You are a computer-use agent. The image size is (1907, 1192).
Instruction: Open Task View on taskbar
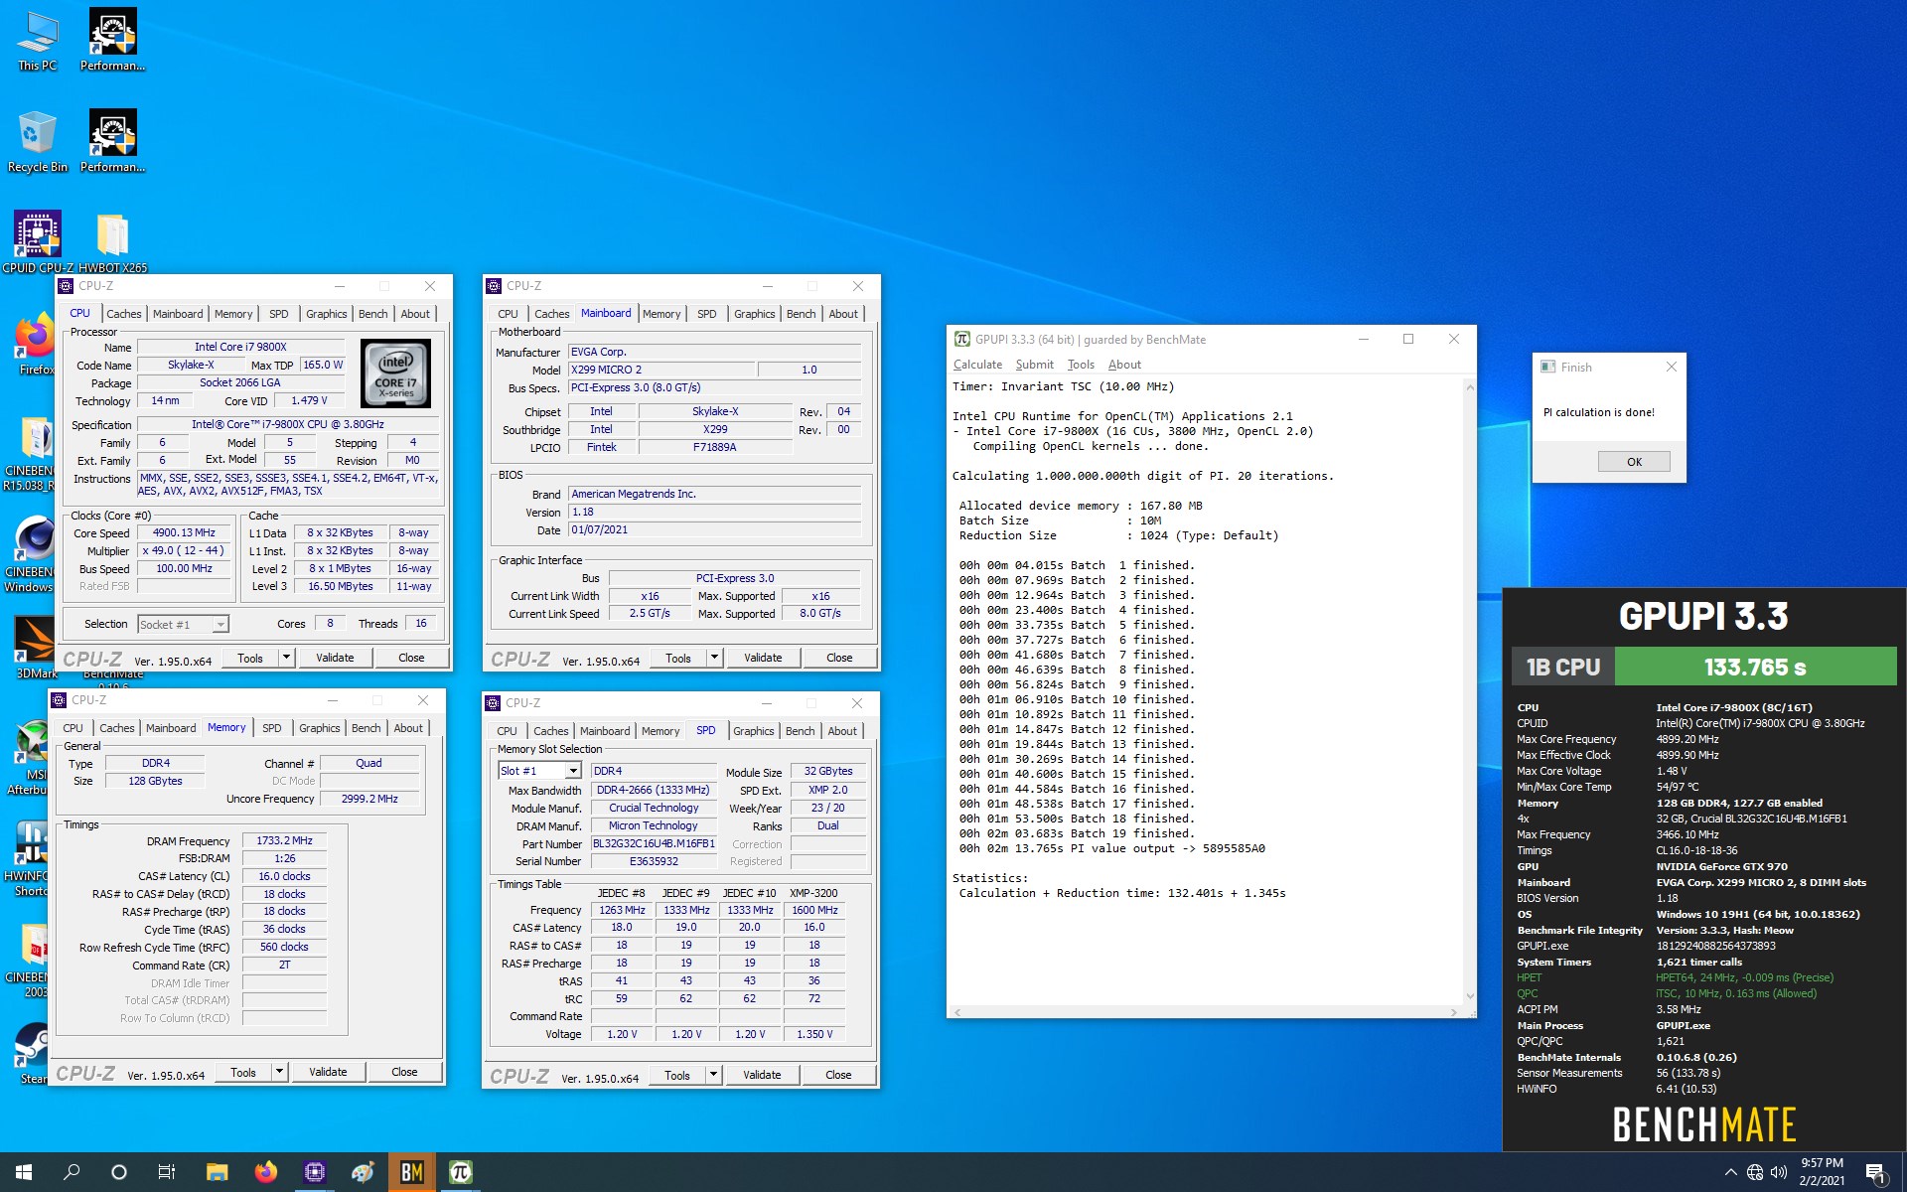pos(167,1172)
